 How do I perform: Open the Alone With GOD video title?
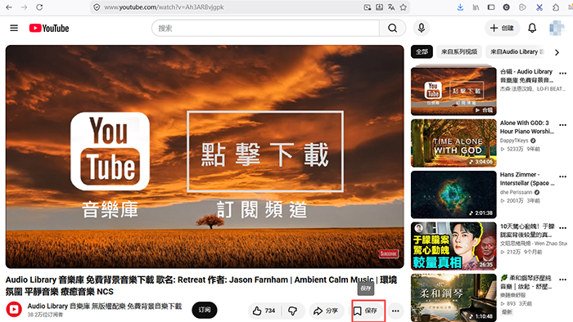point(526,127)
